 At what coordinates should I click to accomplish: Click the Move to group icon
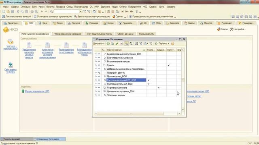coord(131,43)
